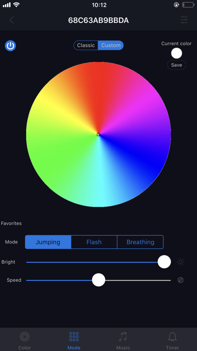Choose the Jumping mode
Image resolution: width=197 pixels, height=351 pixels.
click(x=48, y=242)
